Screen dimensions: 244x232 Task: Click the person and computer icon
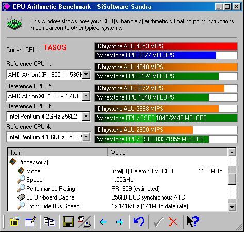click(x=85, y=222)
